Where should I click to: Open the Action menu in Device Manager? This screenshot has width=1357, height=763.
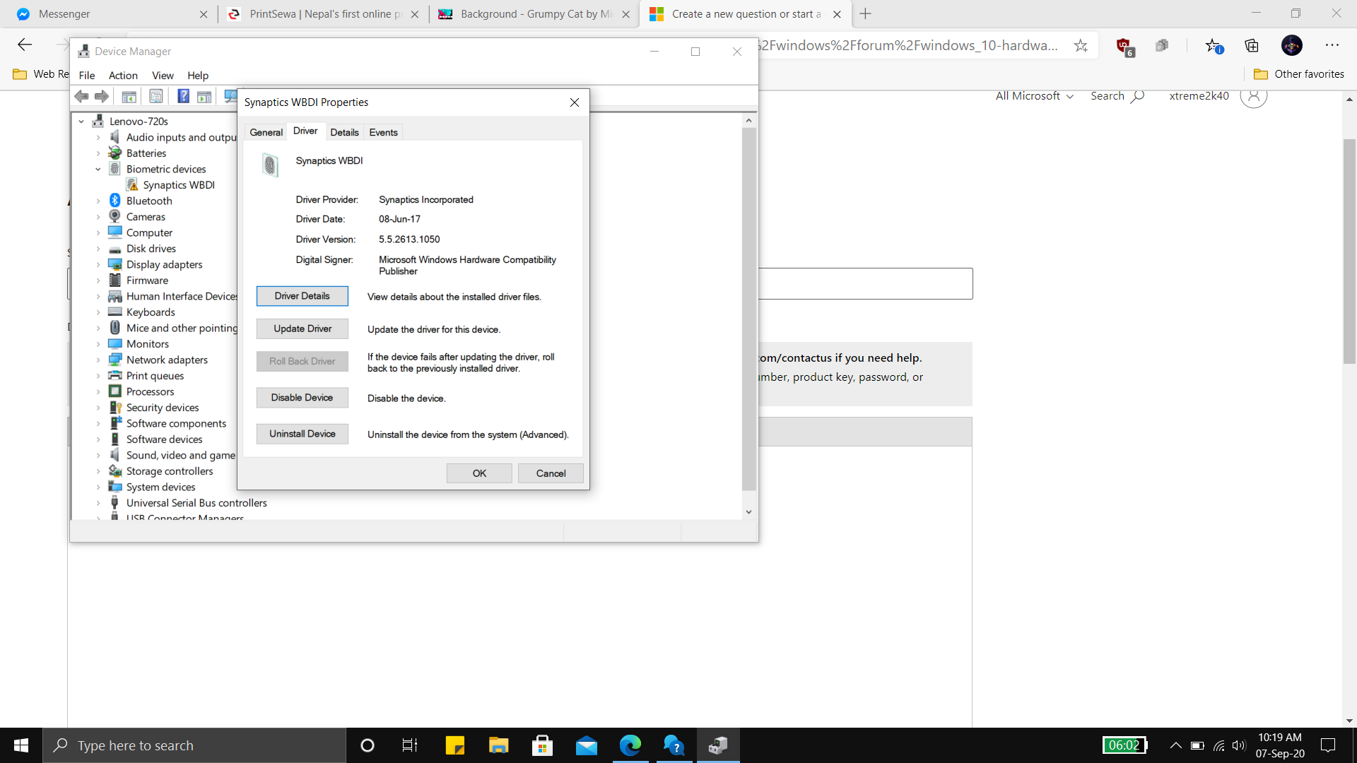tap(123, 74)
